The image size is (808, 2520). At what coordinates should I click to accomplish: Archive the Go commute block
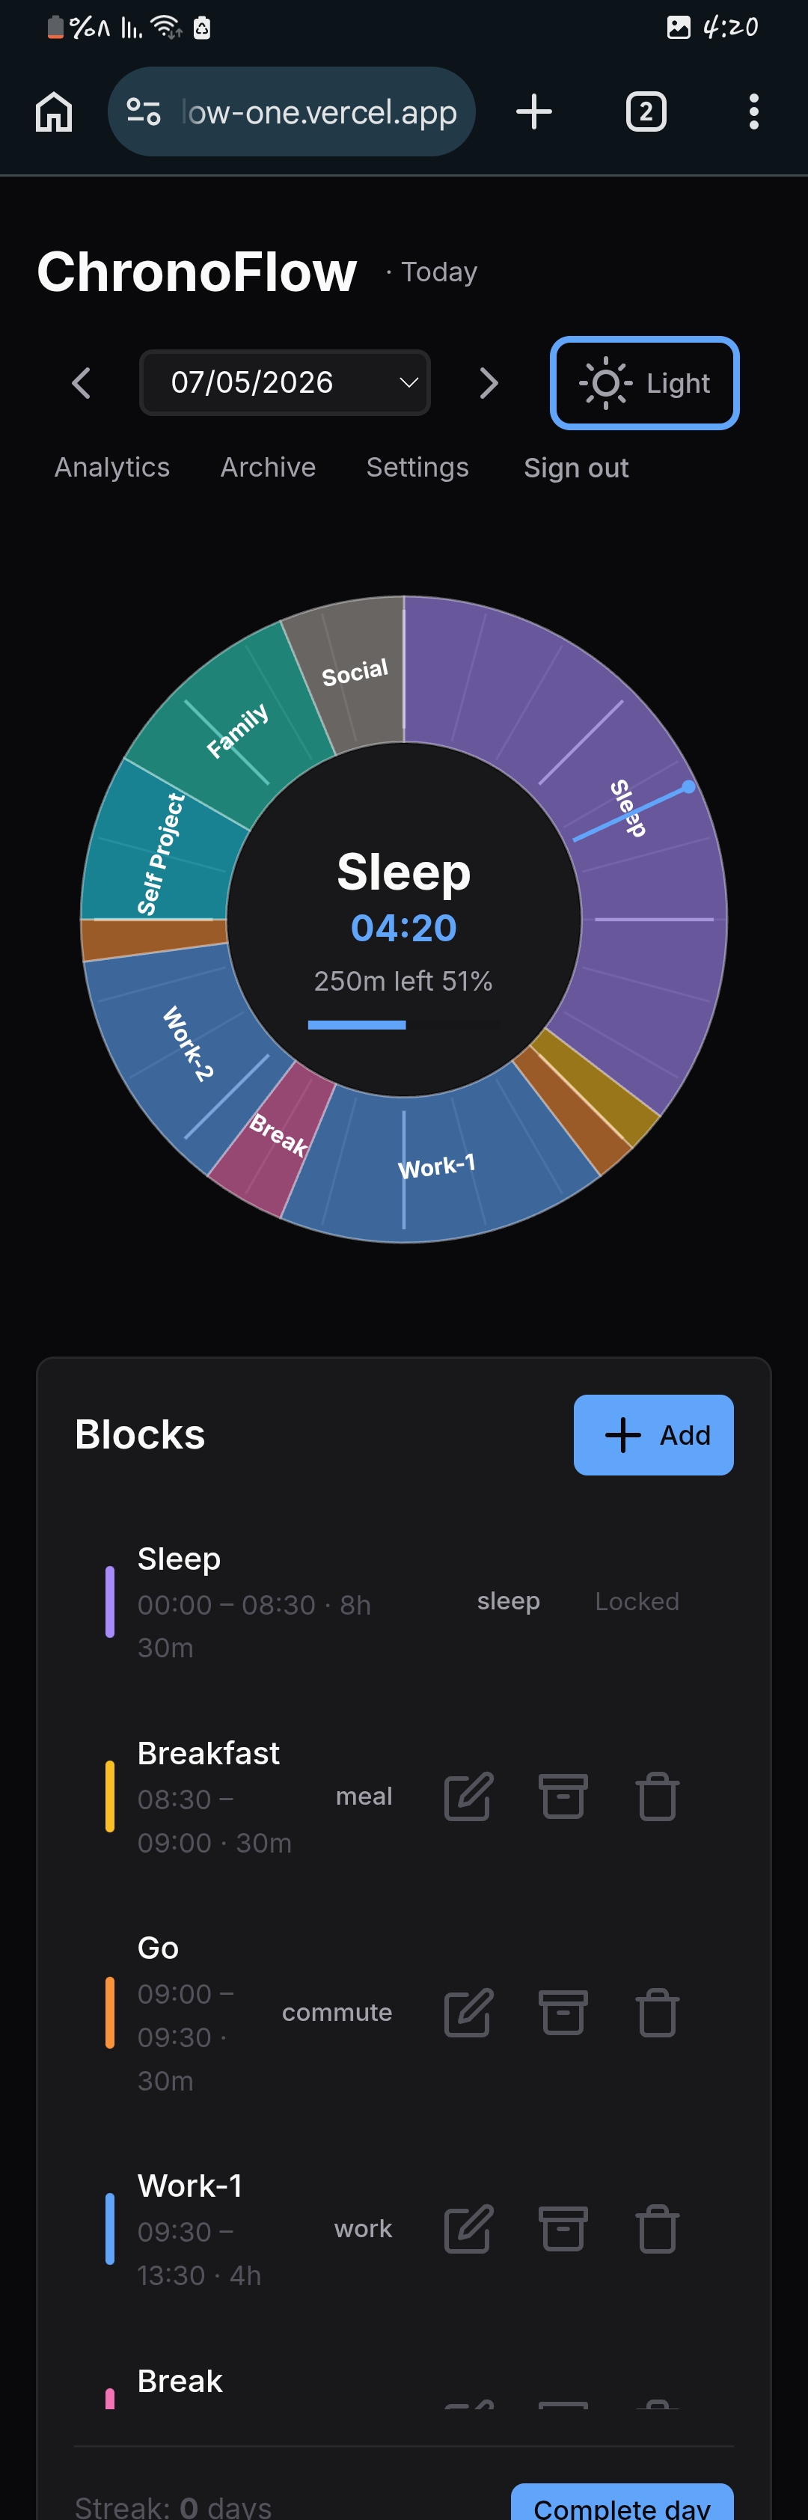563,2012
